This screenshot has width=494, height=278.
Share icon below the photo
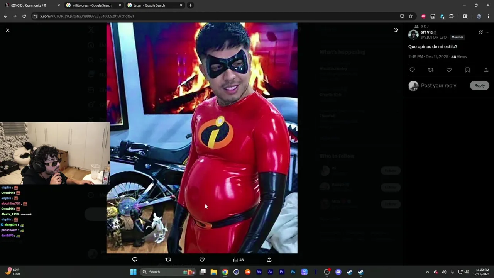tap(269, 259)
